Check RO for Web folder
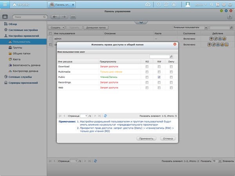Screen dimensions: 235x176 point(147,88)
